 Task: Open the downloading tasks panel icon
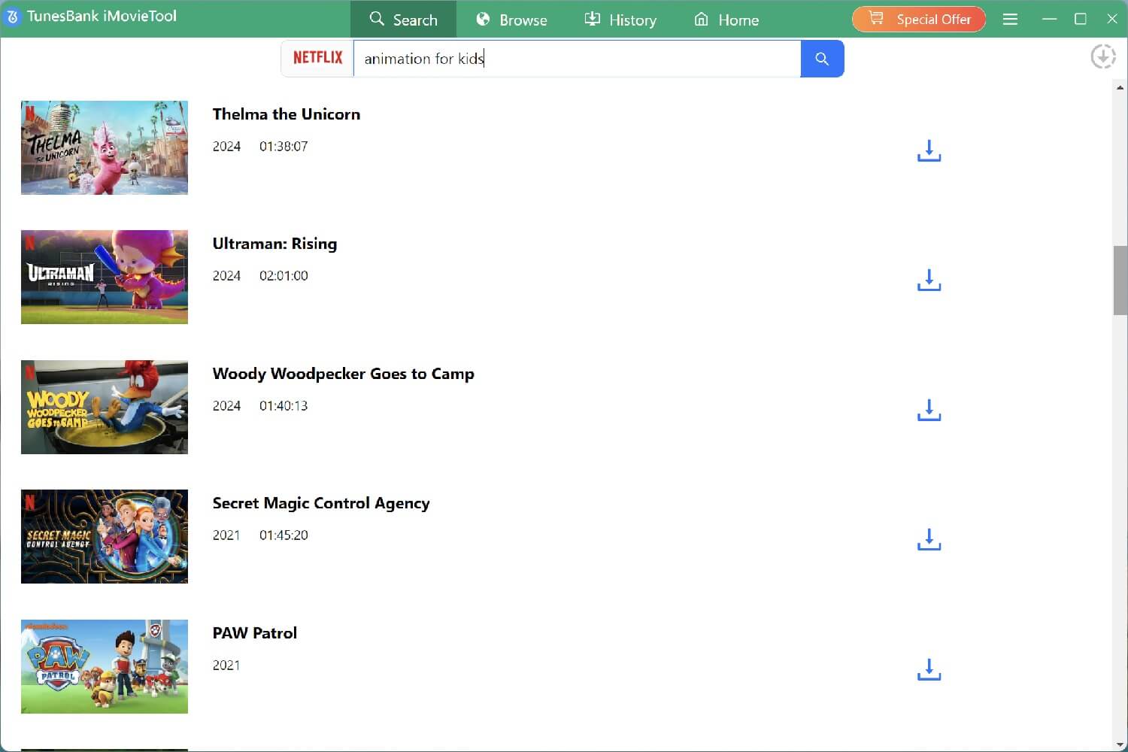[1102, 56]
